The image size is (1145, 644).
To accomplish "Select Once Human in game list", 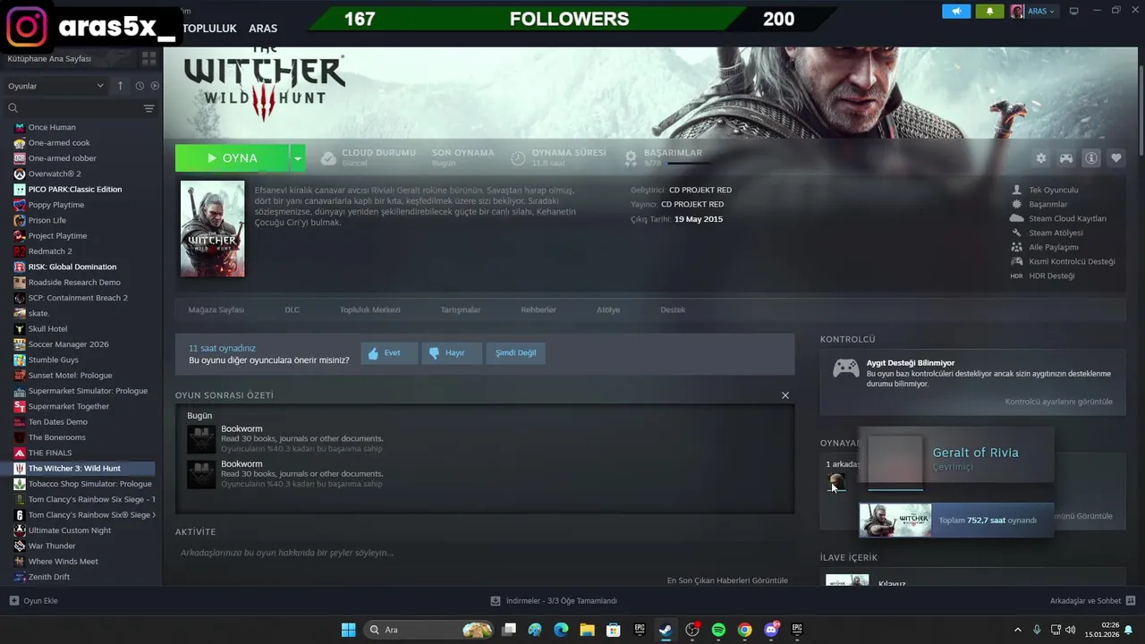I will pos(52,127).
